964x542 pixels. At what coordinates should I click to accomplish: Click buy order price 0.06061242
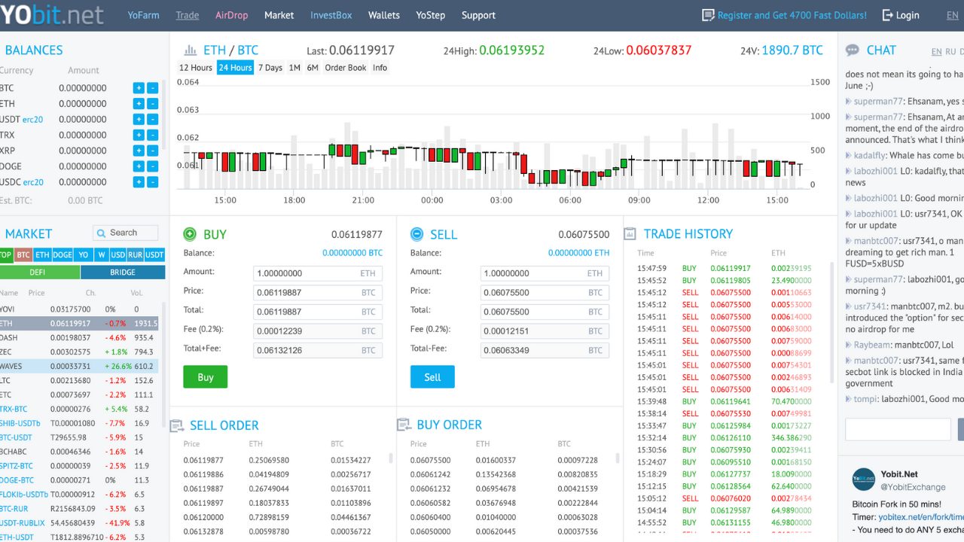point(431,474)
